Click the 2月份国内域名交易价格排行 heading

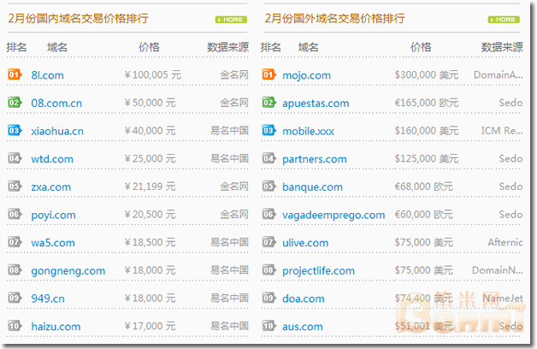(78, 18)
